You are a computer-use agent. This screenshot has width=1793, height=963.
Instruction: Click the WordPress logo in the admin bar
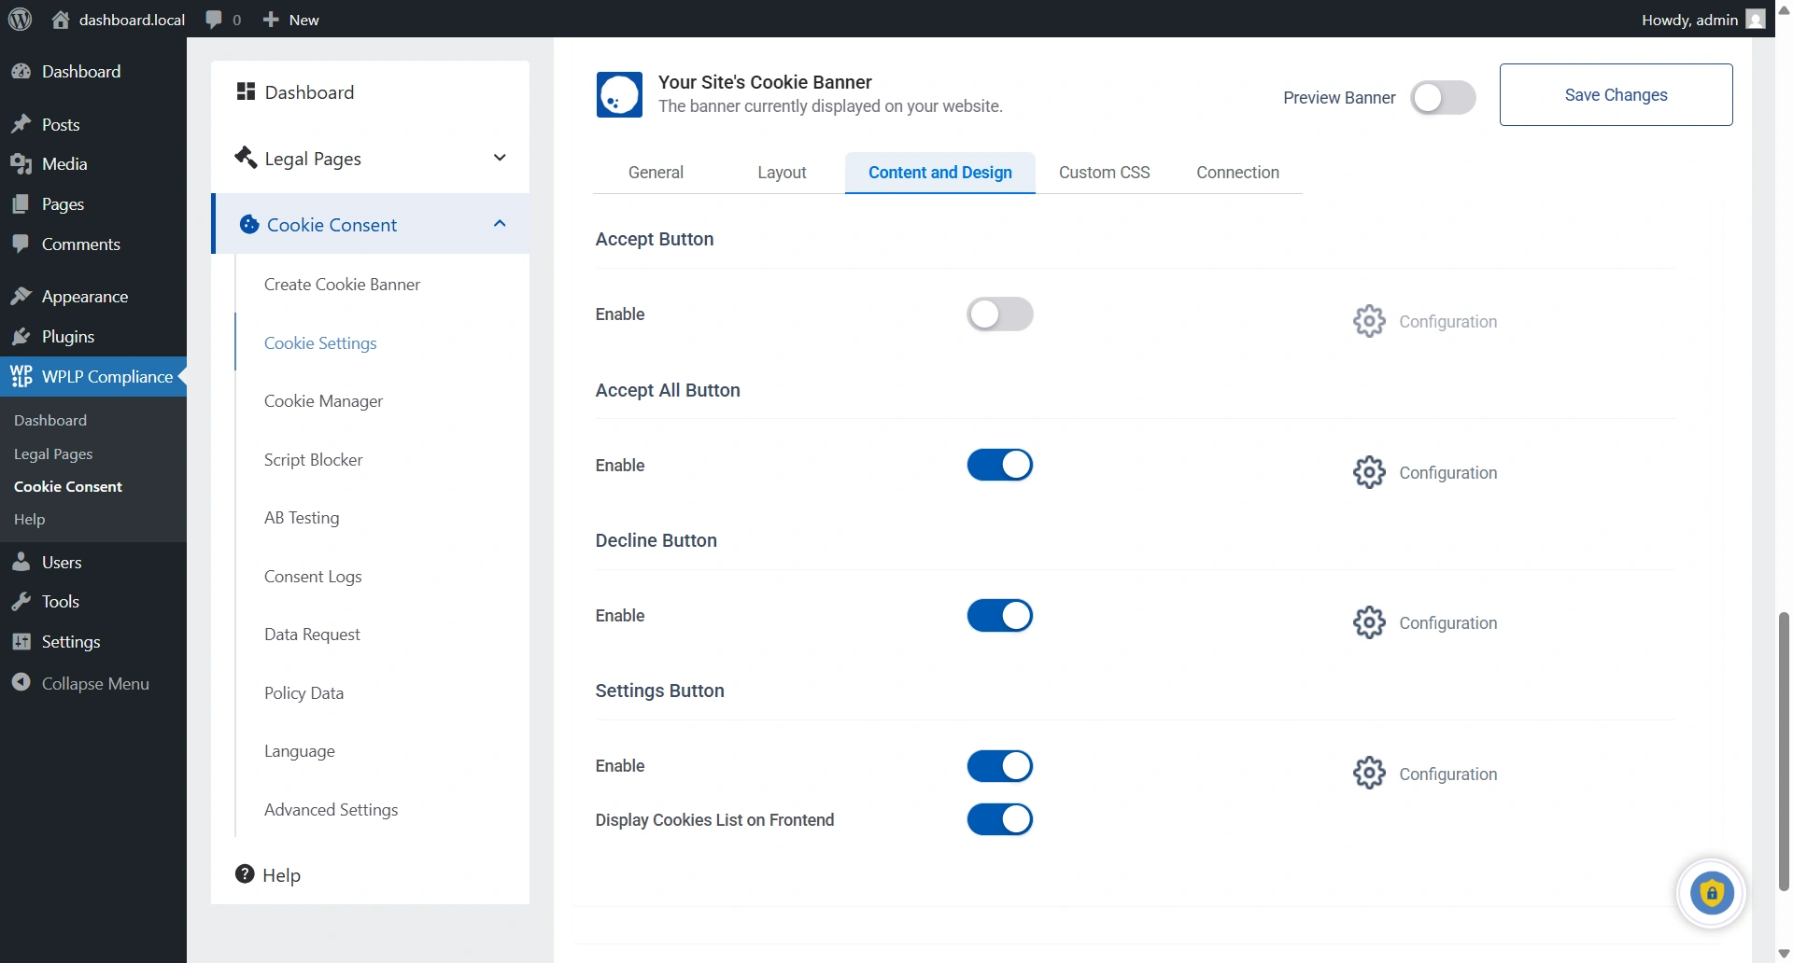tap(20, 19)
